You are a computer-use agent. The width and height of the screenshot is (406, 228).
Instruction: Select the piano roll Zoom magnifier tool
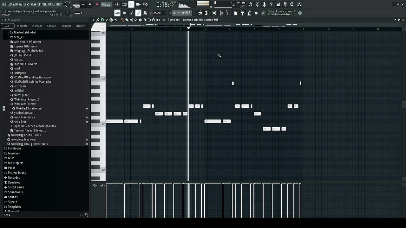(x=154, y=20)
